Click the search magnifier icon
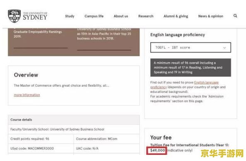The width and height of the screenshot is (246, 161). click(235, 16)
